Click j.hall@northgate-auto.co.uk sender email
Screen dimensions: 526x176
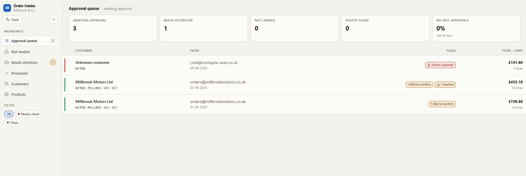(x=214, y=63)
